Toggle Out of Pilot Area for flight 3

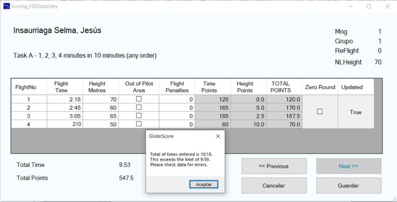pyautogui.click(x=139, y=116)
